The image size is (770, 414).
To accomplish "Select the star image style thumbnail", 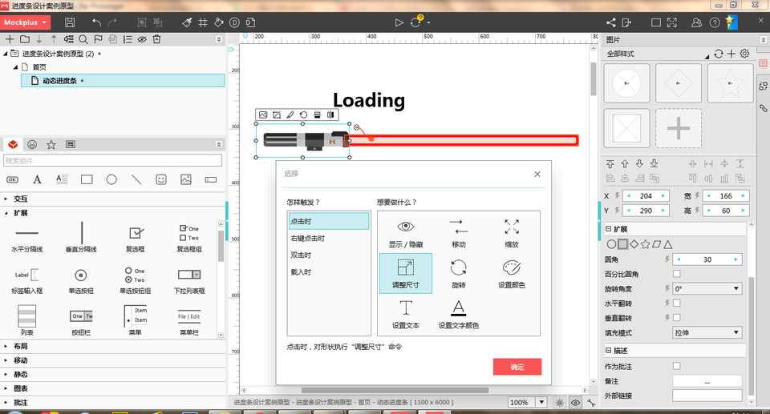I will [x=730, y=83].
